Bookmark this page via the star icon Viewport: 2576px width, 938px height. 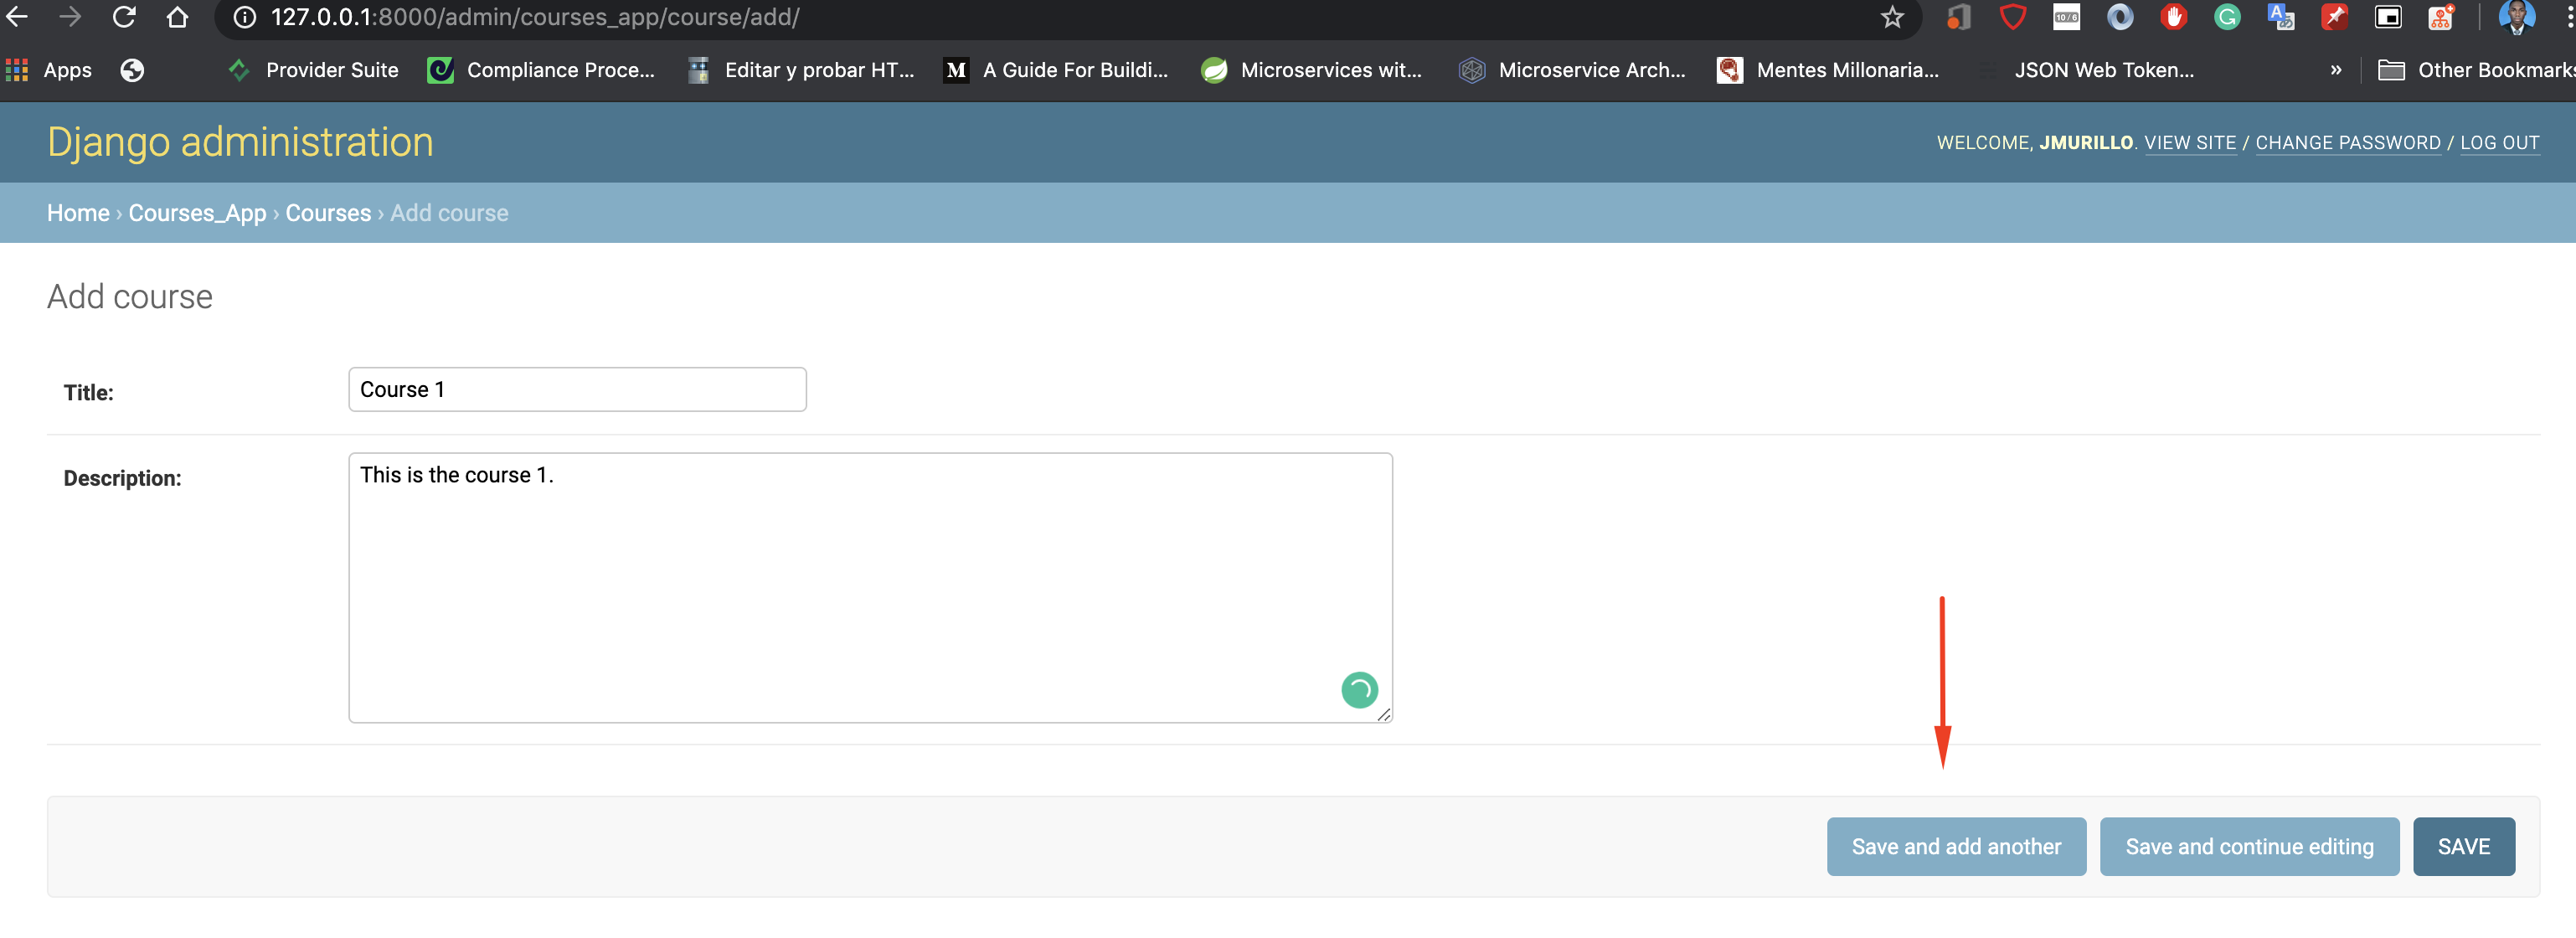1890,17
